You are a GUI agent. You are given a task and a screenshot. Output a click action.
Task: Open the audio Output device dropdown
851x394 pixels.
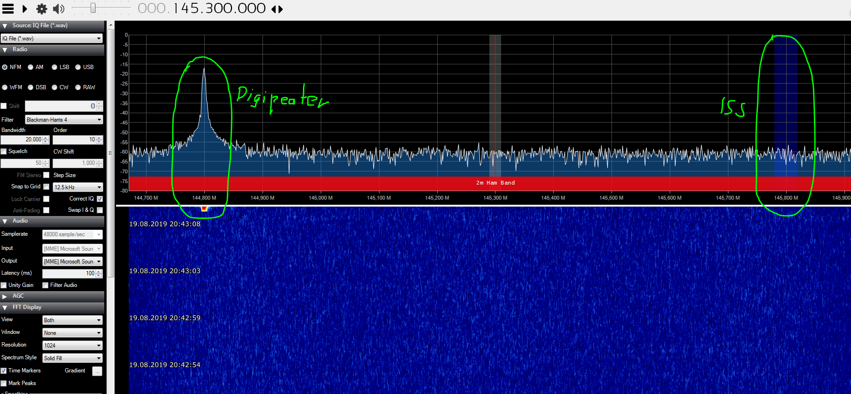[x=72, y=262]
